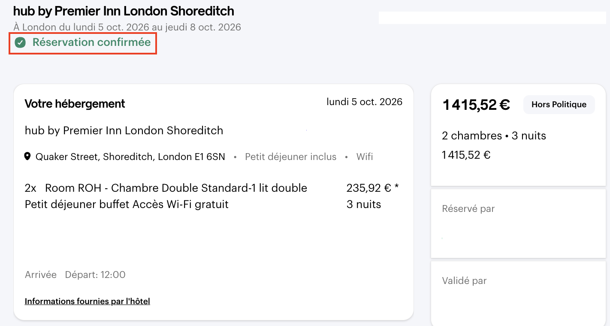
Task: Click the date 'lundi 5 oct. 2026' in card
Action: pyautogui.click(x=364, y=102)
